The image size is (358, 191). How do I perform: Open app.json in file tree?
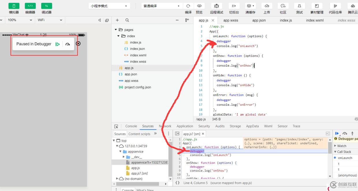pyautogui.click(x=131, y=74)
